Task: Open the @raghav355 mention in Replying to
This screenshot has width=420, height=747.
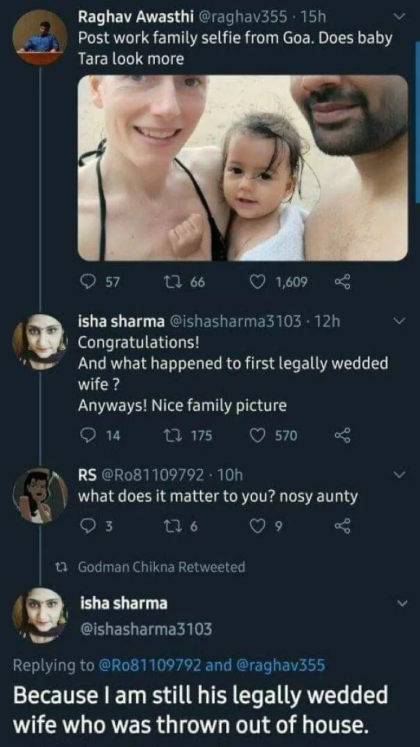Action: click(x=281, y=665)
